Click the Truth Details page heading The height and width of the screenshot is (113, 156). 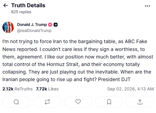coord(28,5)
